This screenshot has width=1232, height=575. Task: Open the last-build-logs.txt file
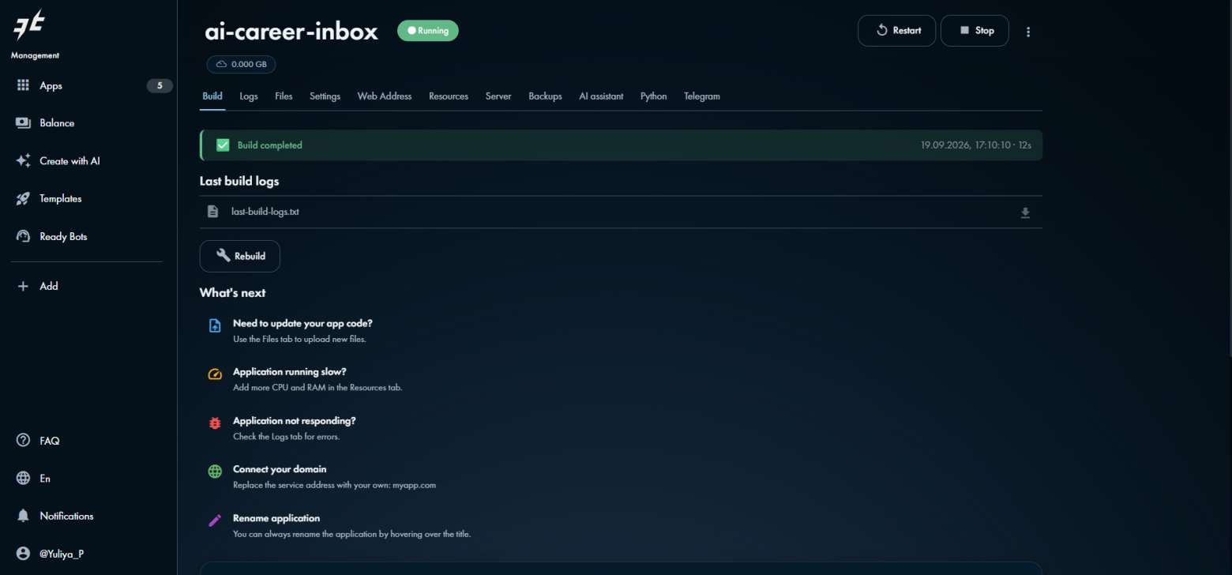click(265, 212)
